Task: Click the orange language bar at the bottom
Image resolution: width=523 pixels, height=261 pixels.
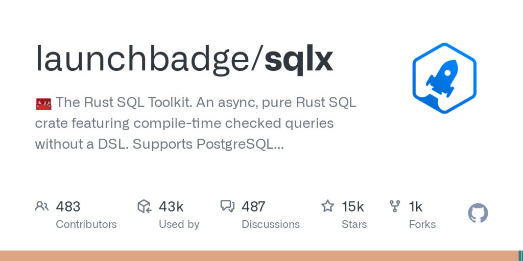Action: 255,256
